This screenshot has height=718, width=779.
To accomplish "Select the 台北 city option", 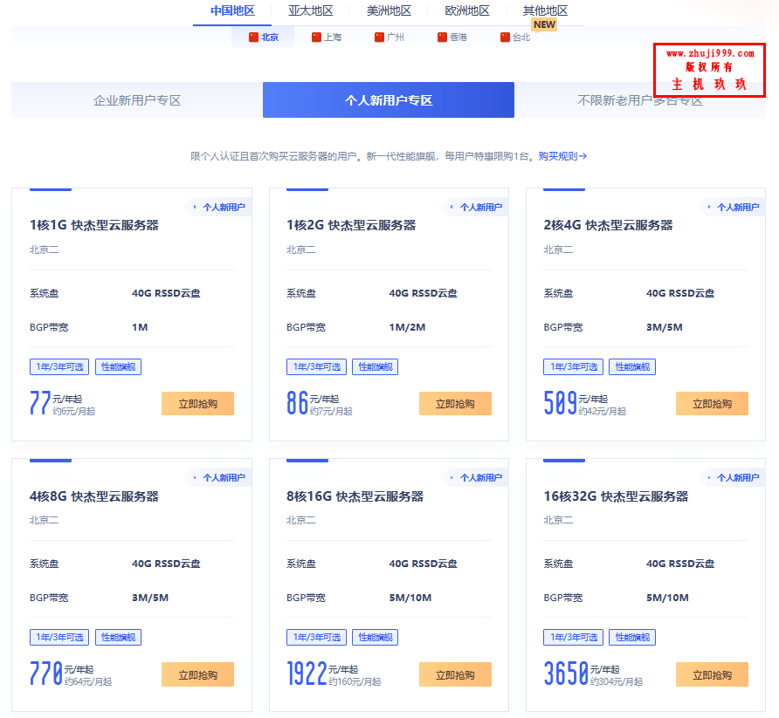I will point(515,38).
